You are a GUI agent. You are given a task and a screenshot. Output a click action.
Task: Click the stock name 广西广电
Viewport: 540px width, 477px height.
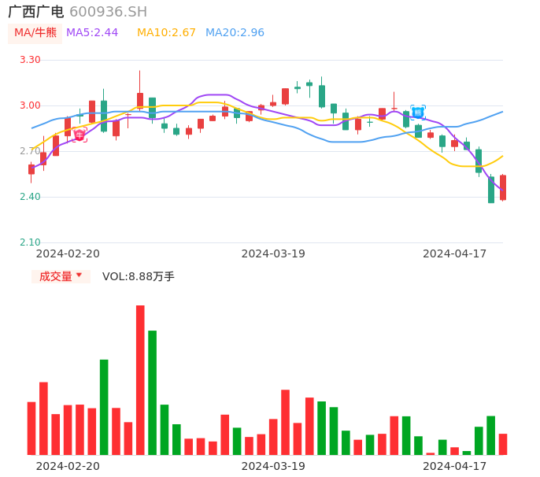[x=36, y=12]
